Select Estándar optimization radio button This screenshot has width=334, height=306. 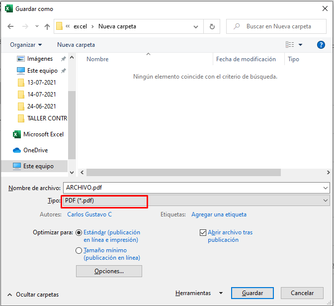pyautogui.click(x=79, y=232)
